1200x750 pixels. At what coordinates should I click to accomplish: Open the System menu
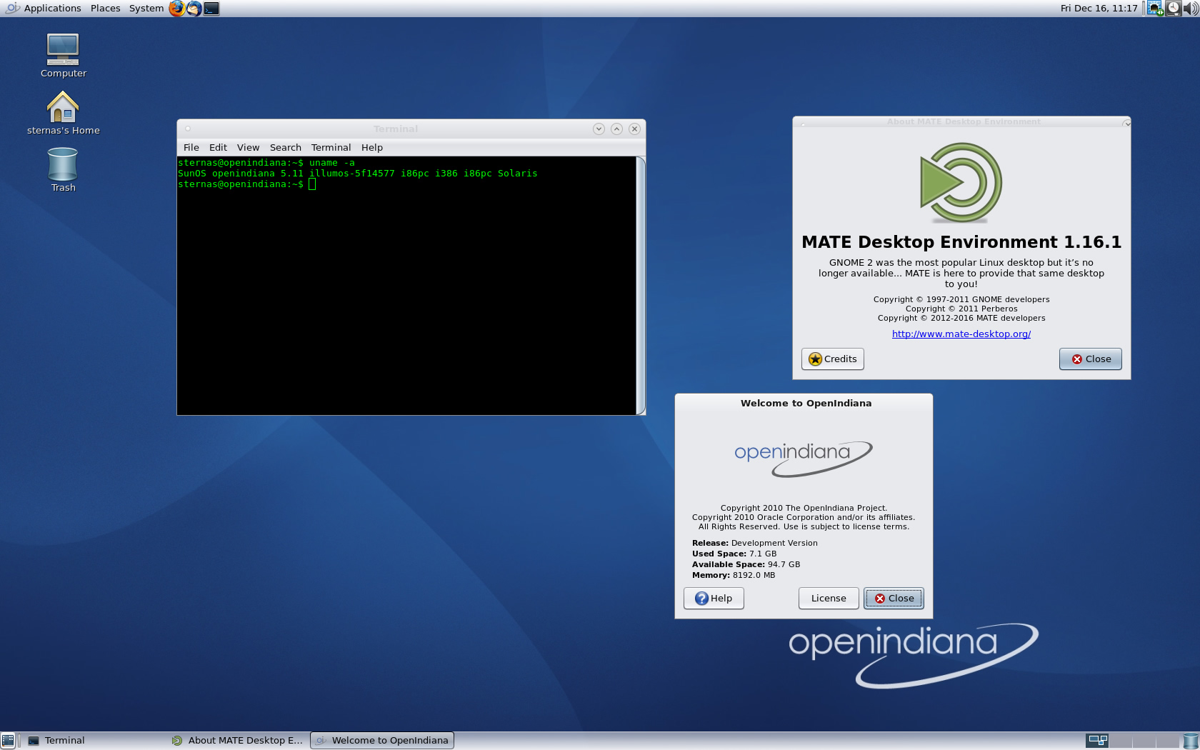coord(146,9)
